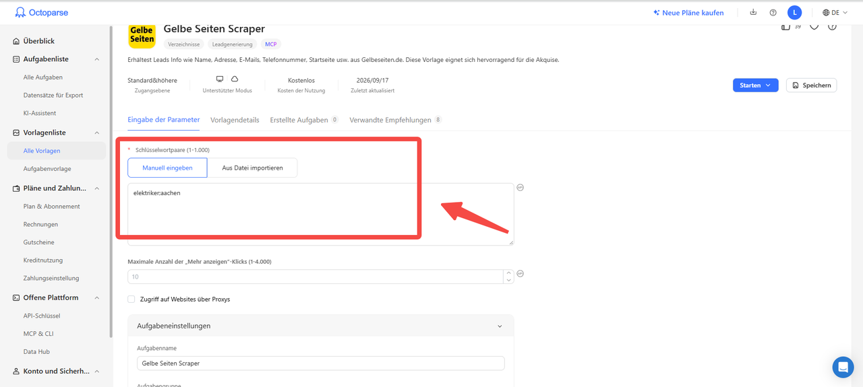Image resolution: width=863 pixels, height=387 pixels.
Task: Select Aus Datei importieren mode
Action: click(252, 168)
